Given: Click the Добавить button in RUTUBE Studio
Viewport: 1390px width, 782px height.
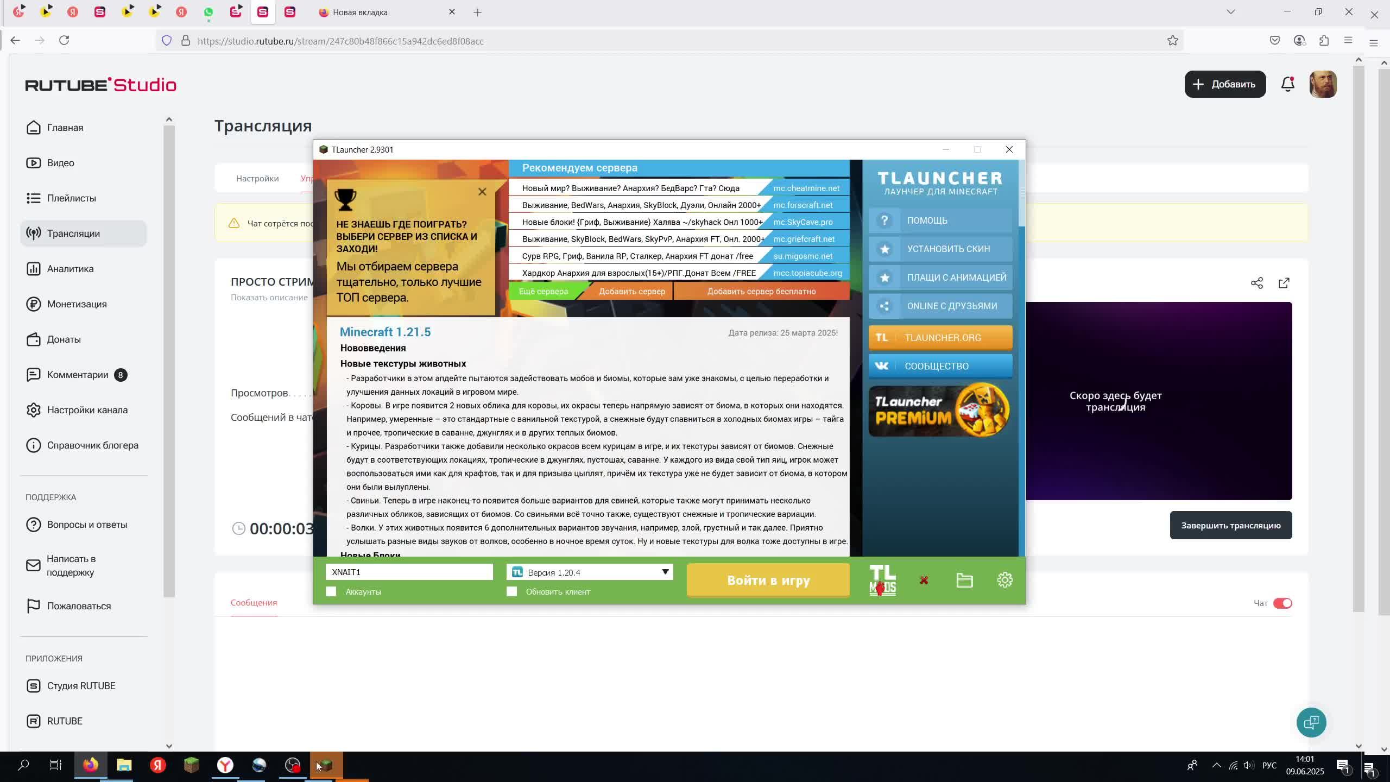Looking at the screenshot, I should point(1225,84).
